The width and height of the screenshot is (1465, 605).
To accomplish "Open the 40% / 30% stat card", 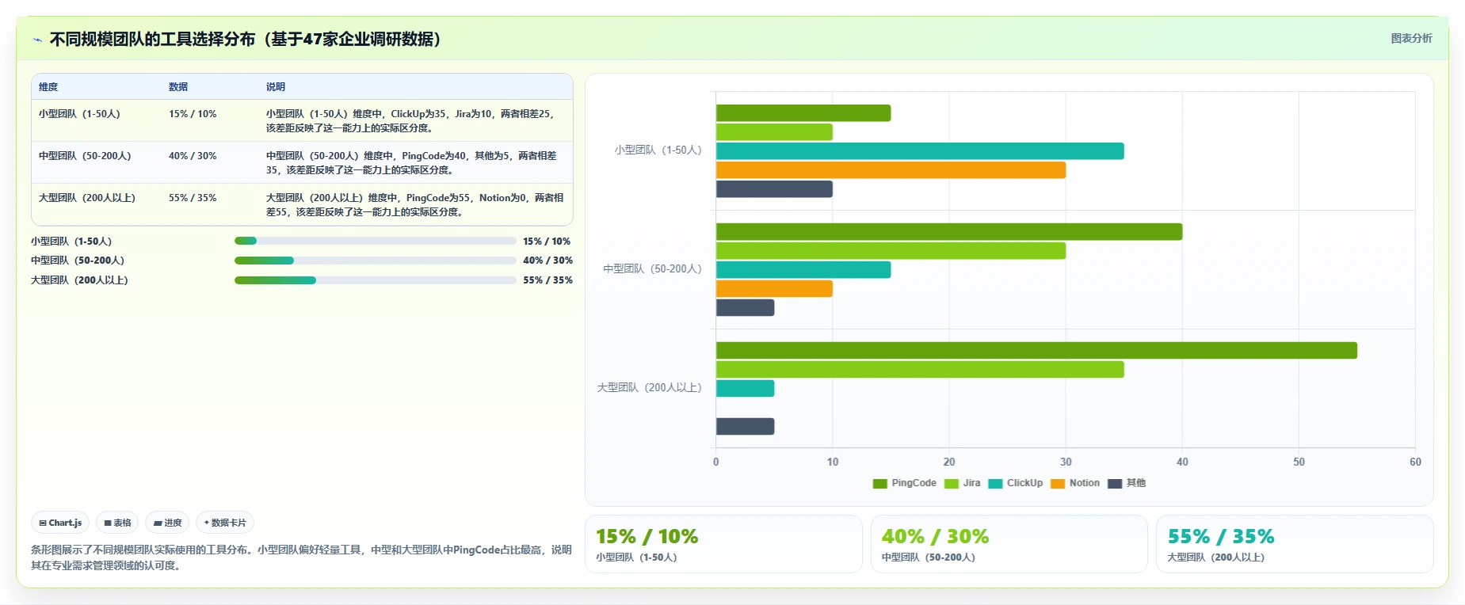I will (x=1009, y=544).
